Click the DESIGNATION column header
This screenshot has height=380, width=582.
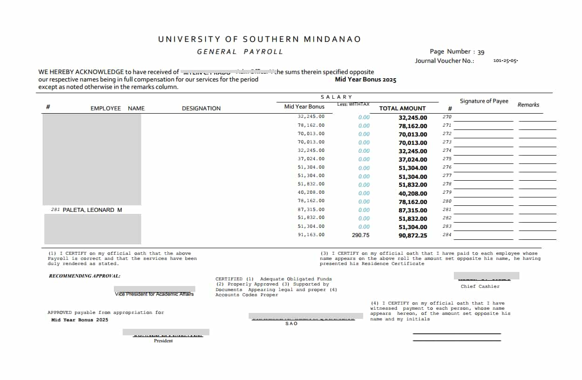click(x=201, y=109)
